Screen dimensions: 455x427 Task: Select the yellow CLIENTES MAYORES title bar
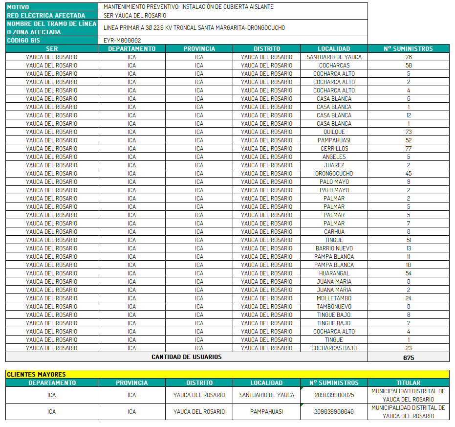(227, 374)
